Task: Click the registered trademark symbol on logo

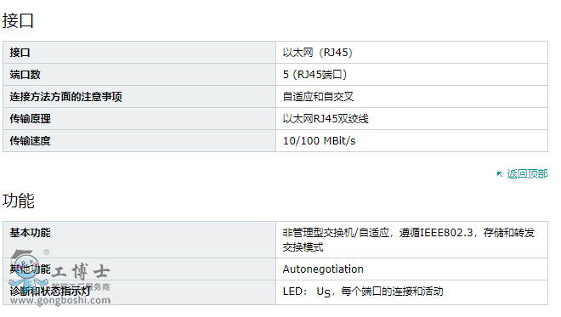Action: click(x=46, y=252)
